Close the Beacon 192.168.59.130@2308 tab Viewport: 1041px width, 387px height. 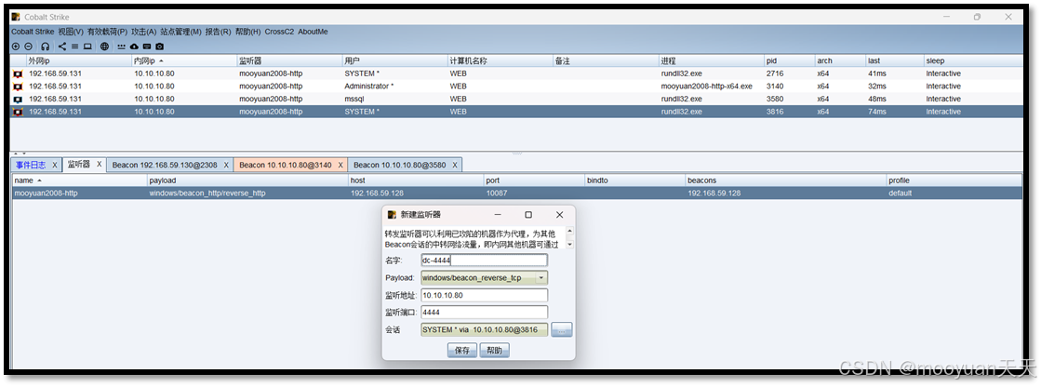tap(226, 165)
